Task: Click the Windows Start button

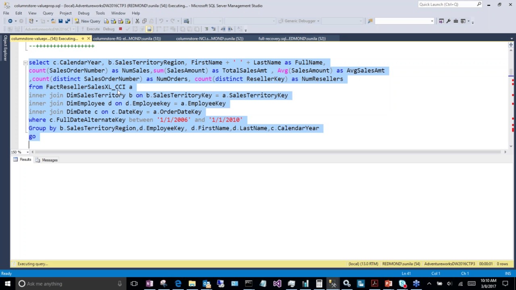Action: click(7, 284)
